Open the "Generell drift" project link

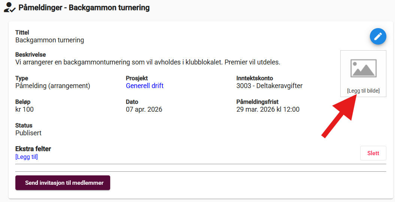145,86
